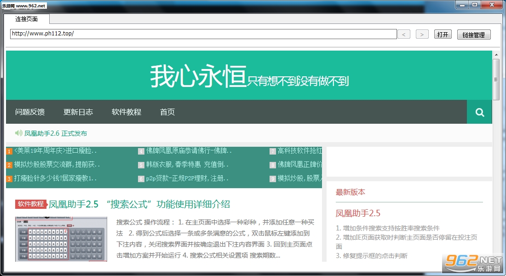Open 凤凰助手2.5 in latest version panel
The height and width of the screenshot is (276, 506).
358,213
